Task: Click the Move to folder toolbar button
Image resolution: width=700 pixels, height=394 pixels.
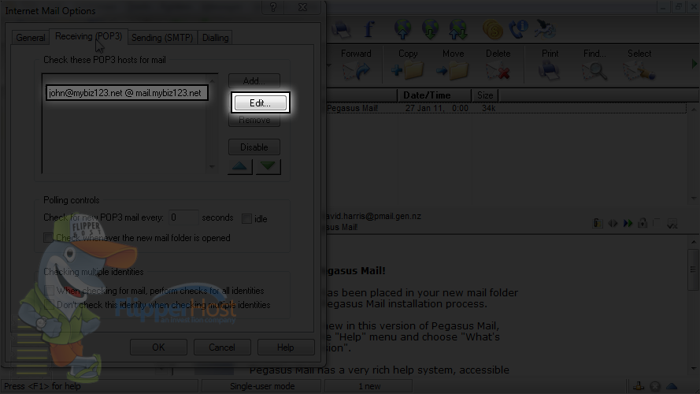Action: point(453,65)
